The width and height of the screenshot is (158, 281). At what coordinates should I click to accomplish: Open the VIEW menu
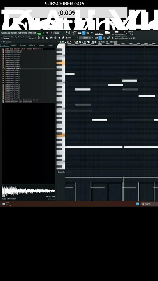(20, 33)
